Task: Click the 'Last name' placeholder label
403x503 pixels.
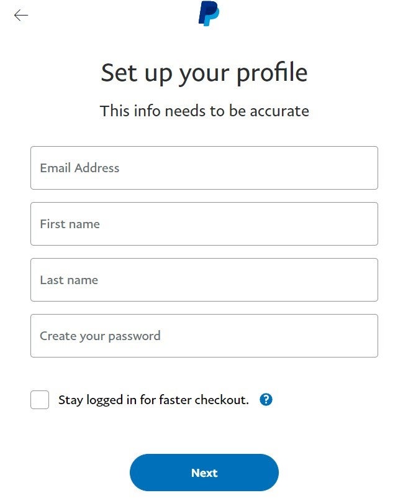Action: coord(69,280)
